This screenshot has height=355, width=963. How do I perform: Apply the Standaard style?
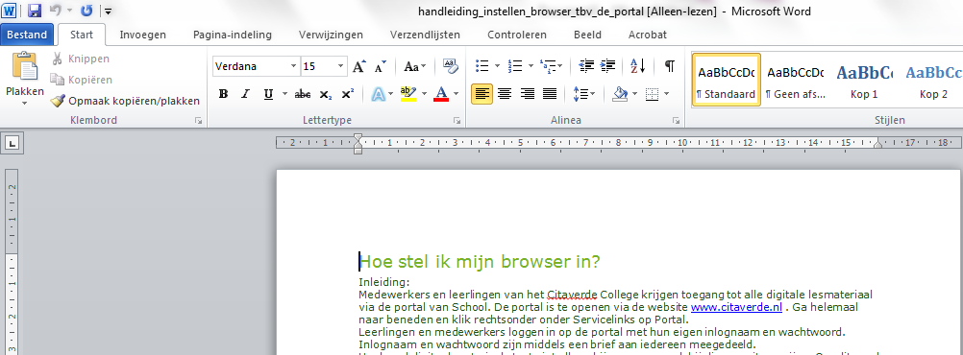tap(727, 80)
